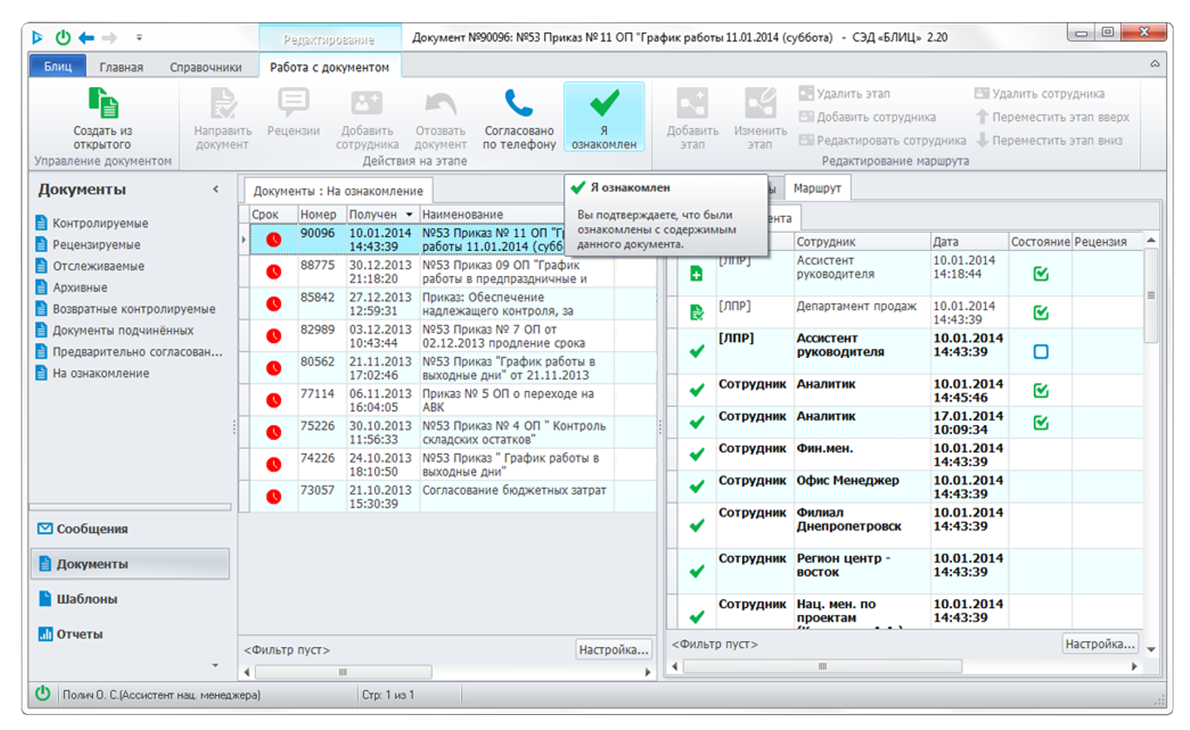Click the 'Я ознакомлен' green checkmark button
The height and width of the screenshot is (730, 1190).
[x=604, y=104]
